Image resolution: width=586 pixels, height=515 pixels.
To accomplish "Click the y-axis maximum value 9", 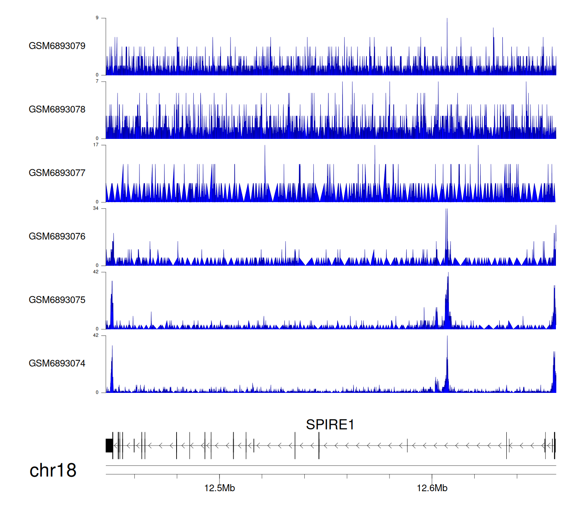I will [x=97, y=18].
